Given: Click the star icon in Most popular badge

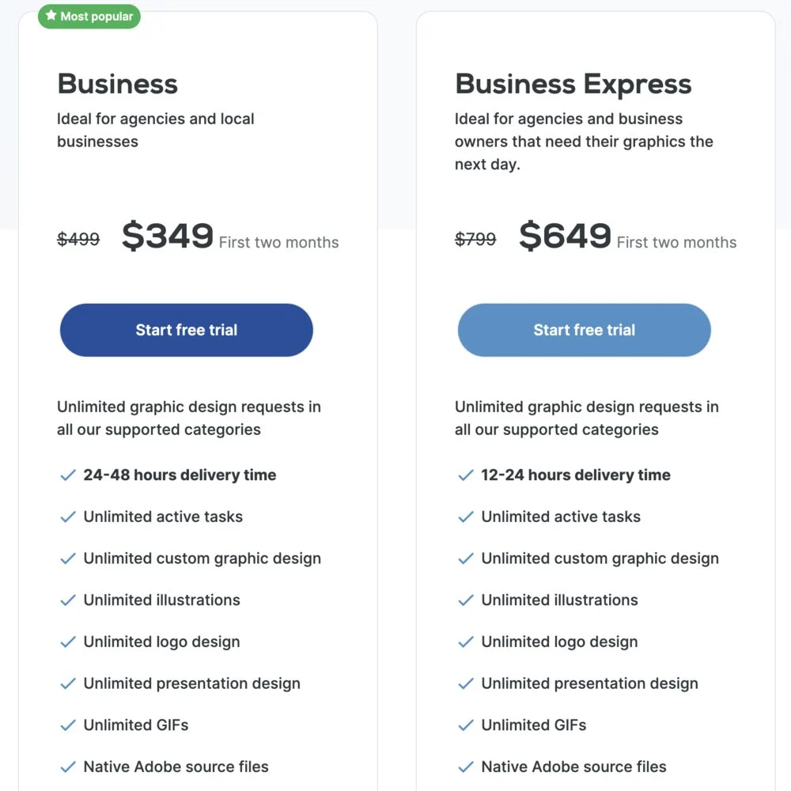Looking at the screenshot, I should click(x=51, y=16).
